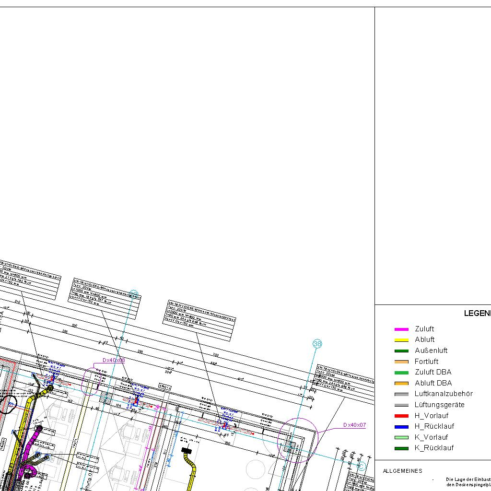Click the grid axis bubble 38

pos(317,344)
